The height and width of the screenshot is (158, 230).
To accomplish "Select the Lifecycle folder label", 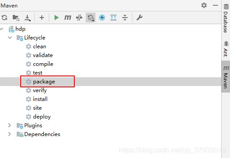I will pyautogui.click(x=35, y=38).
